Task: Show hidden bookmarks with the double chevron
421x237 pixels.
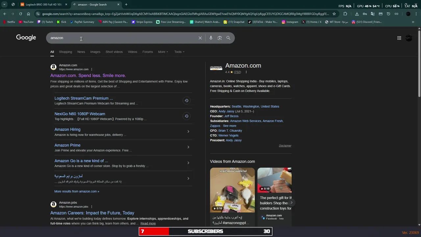Action: (x=413, y=22)
